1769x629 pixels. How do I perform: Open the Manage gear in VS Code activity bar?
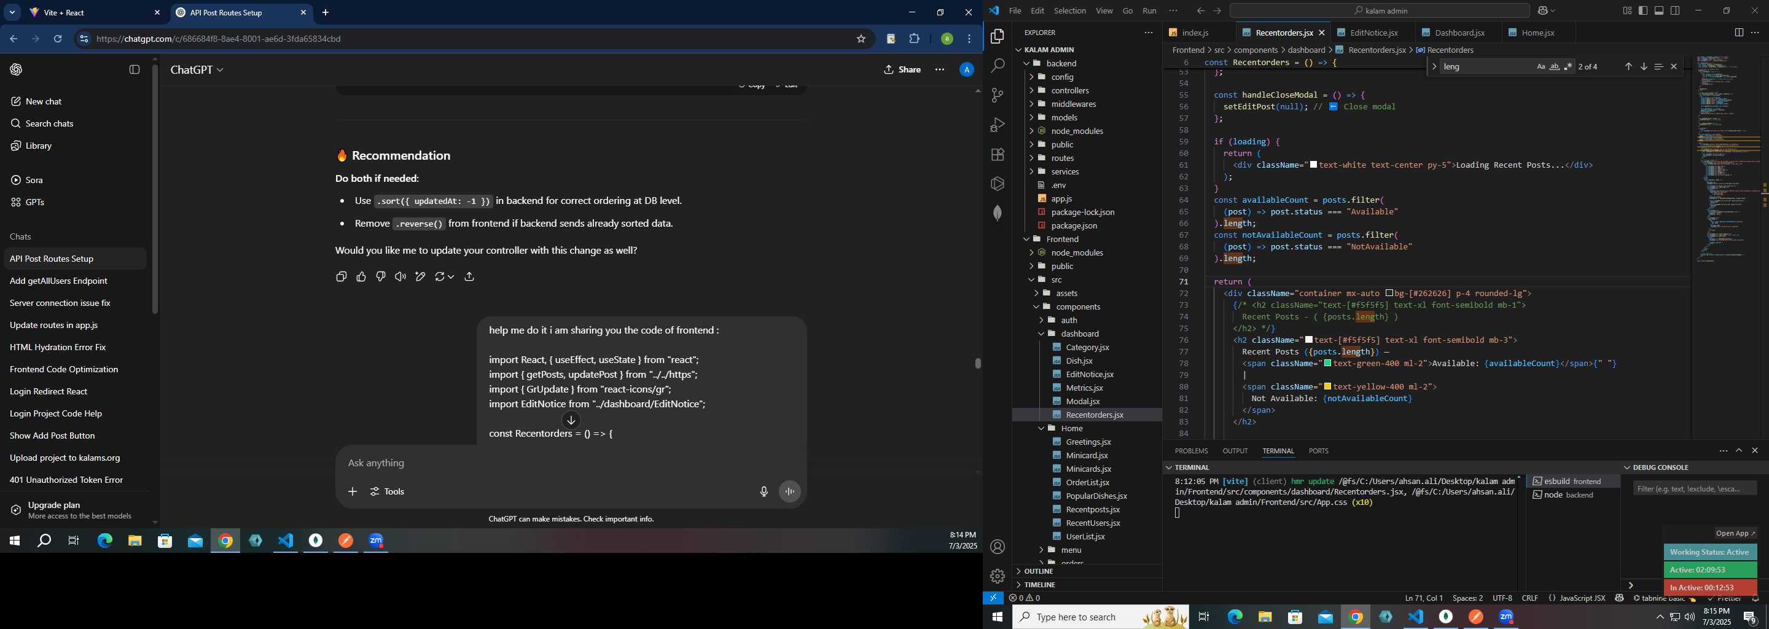click(x=997, y=576)
